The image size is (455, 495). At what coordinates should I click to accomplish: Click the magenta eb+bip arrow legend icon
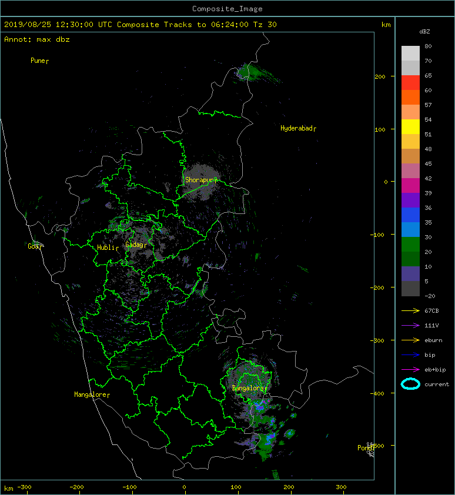(x=410, y=370)
